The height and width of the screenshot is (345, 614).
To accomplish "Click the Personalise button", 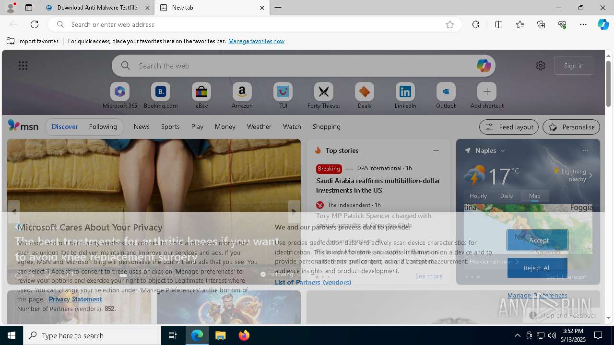I will click(571, 127).
